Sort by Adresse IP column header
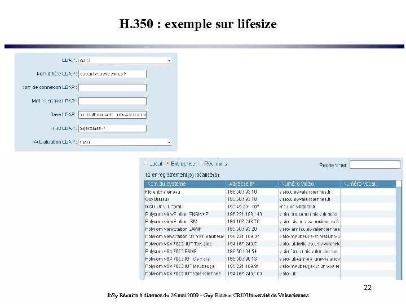The height and width of the screenshot is (304, 406). pyautogui.click(x=252, y=184)
